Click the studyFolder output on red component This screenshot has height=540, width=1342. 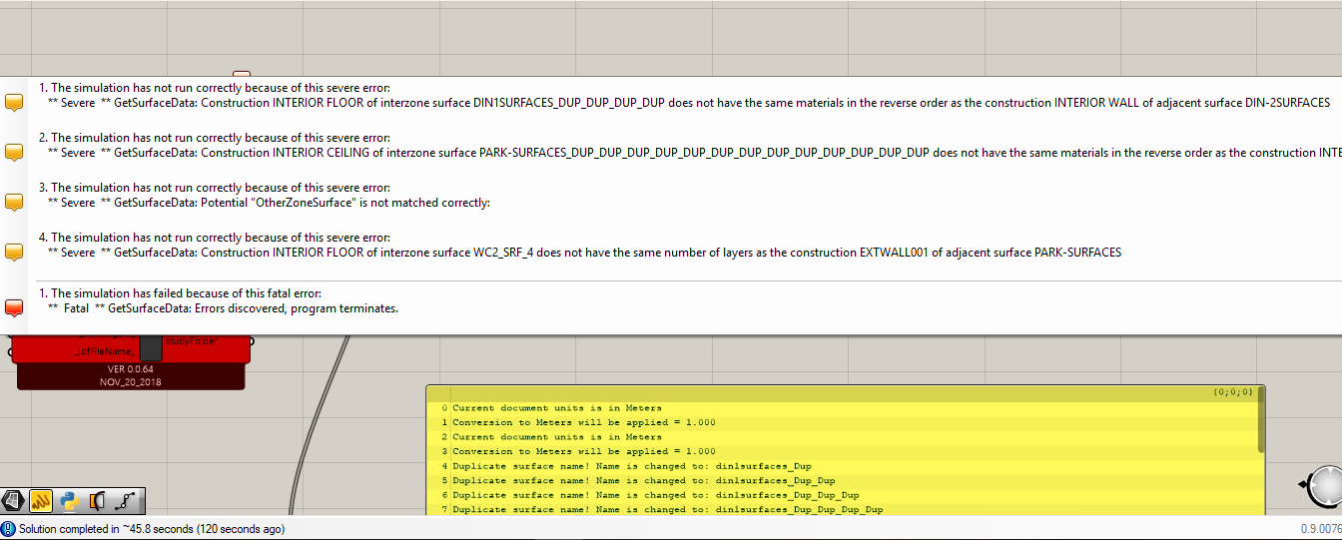190,341
